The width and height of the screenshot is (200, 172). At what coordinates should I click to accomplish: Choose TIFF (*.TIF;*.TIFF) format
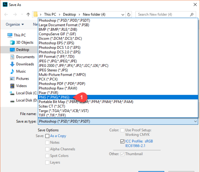[x=118, y=115]
